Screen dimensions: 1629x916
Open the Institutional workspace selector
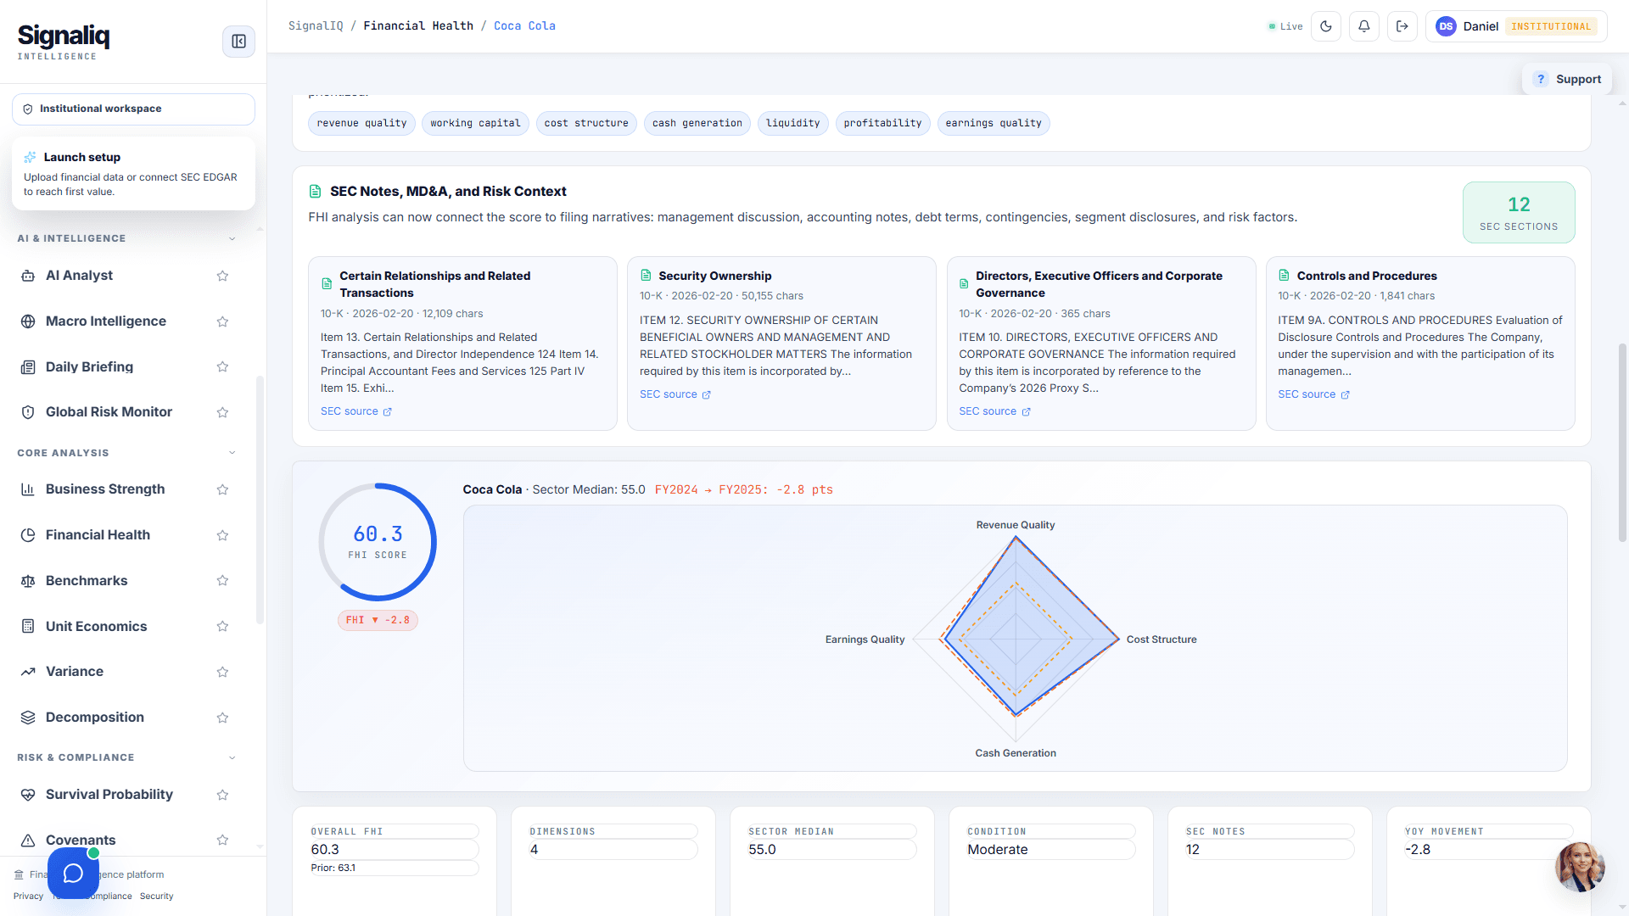click(133, 109)
